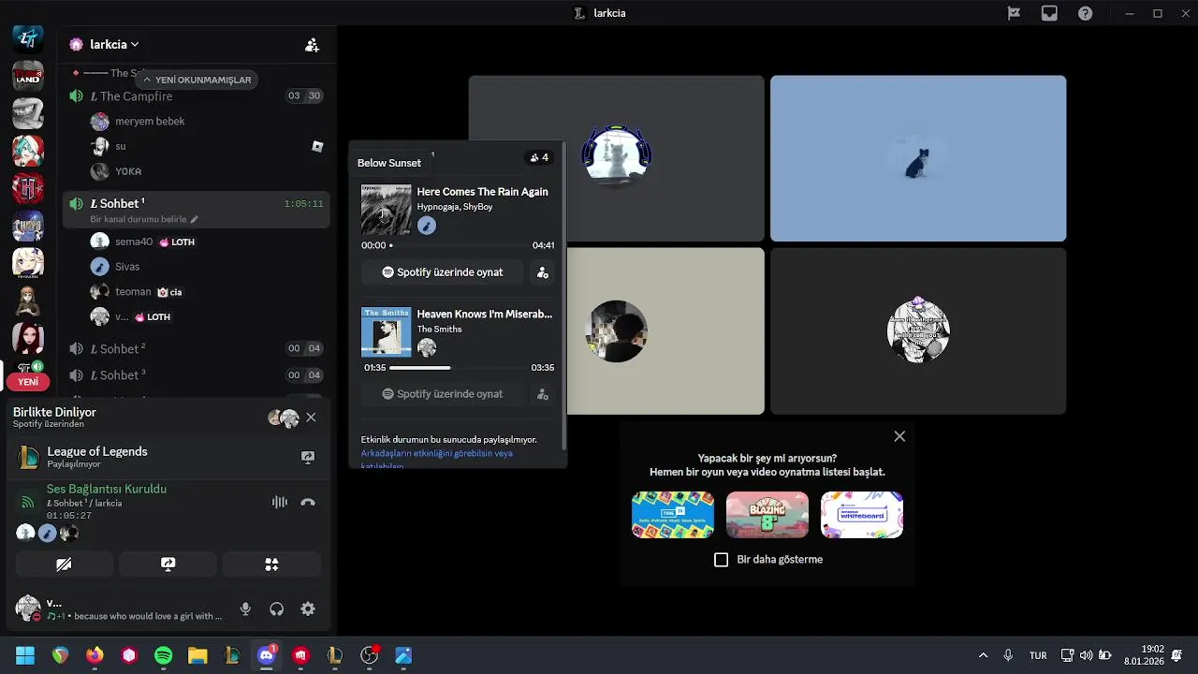1198x674 pixels.
Task: Click the League of Legends game icon
Action: 29,457
